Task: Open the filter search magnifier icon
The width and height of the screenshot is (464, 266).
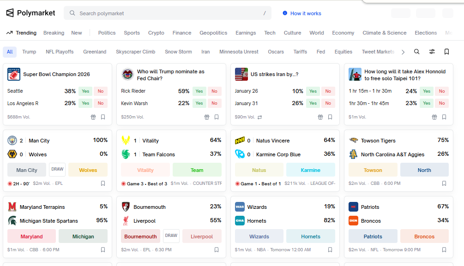Action: coord(416,52)
